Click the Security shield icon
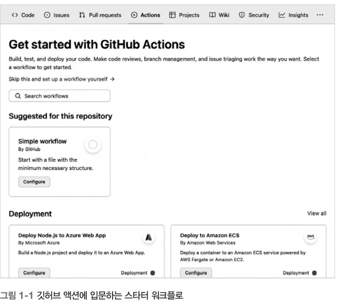The width and height of the screenshot is (340, 306). [x=242, y=15]
